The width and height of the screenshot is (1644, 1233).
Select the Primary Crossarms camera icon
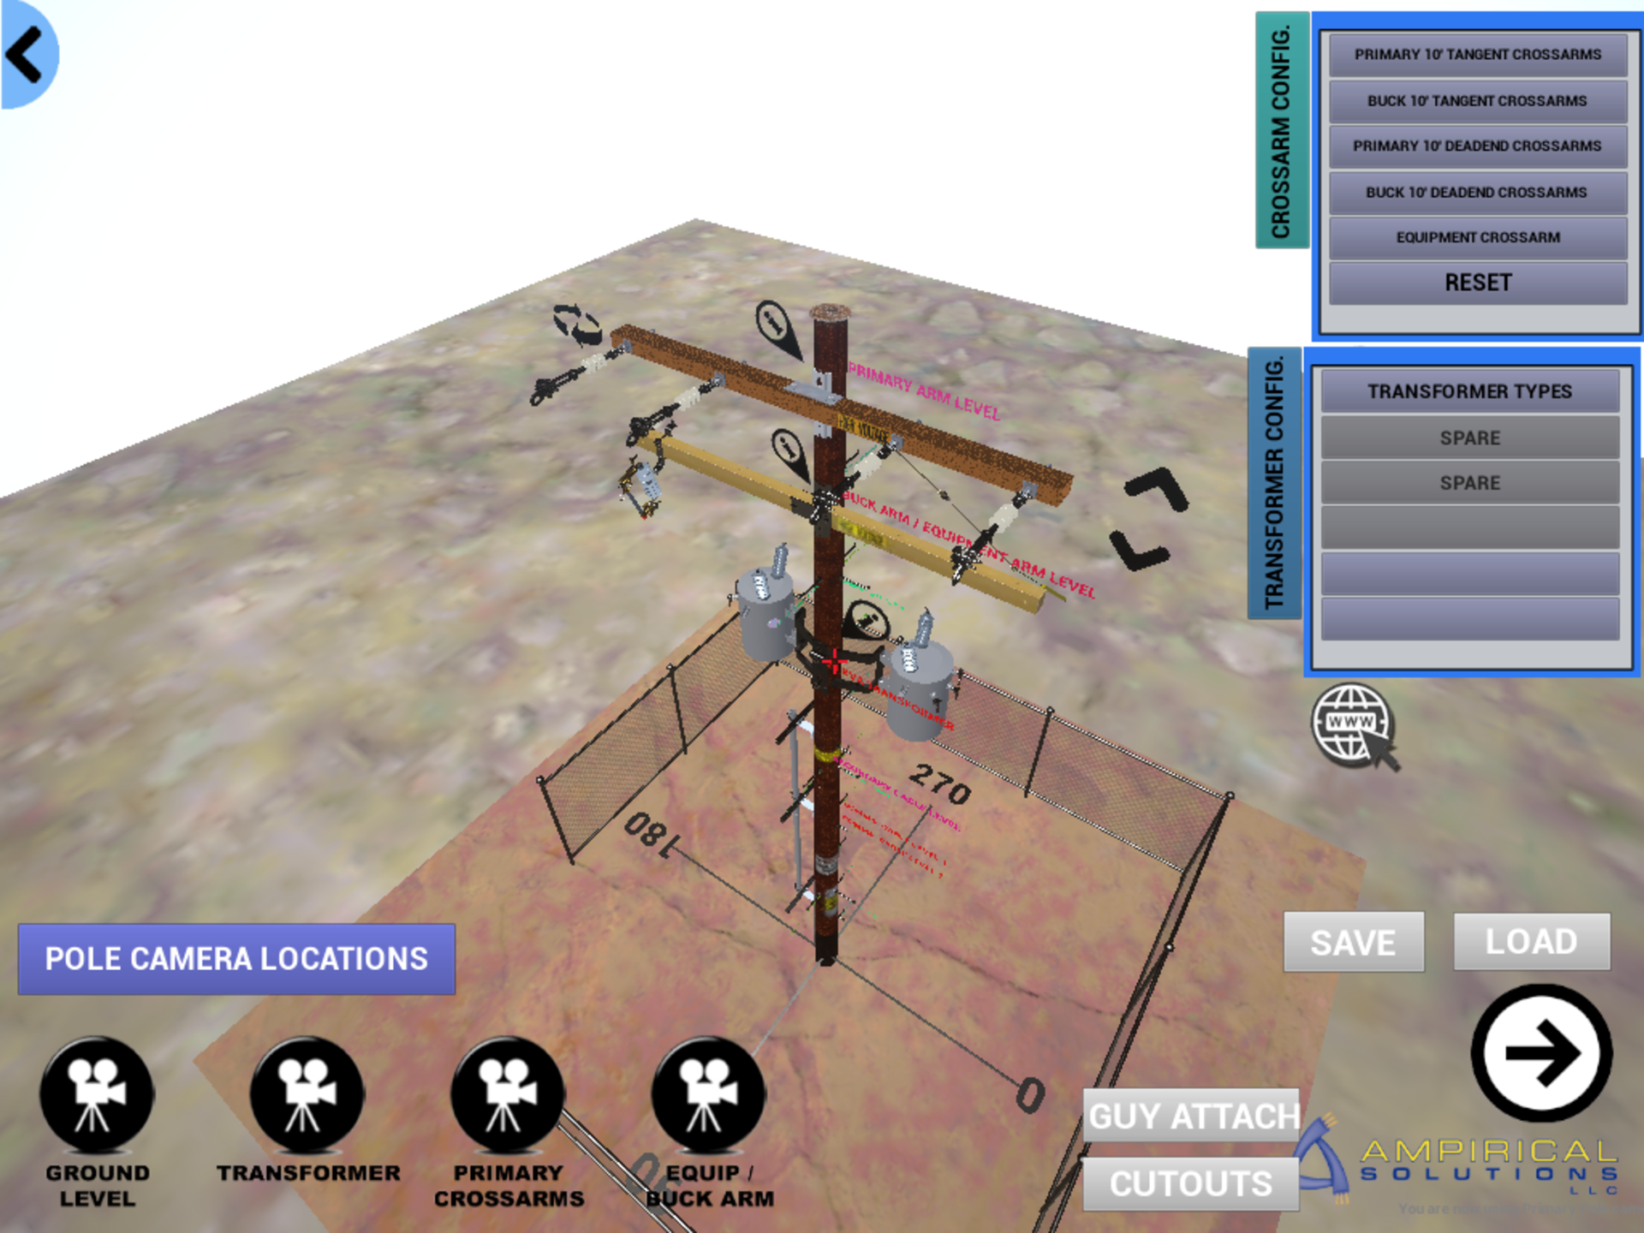pos(508,1094)
